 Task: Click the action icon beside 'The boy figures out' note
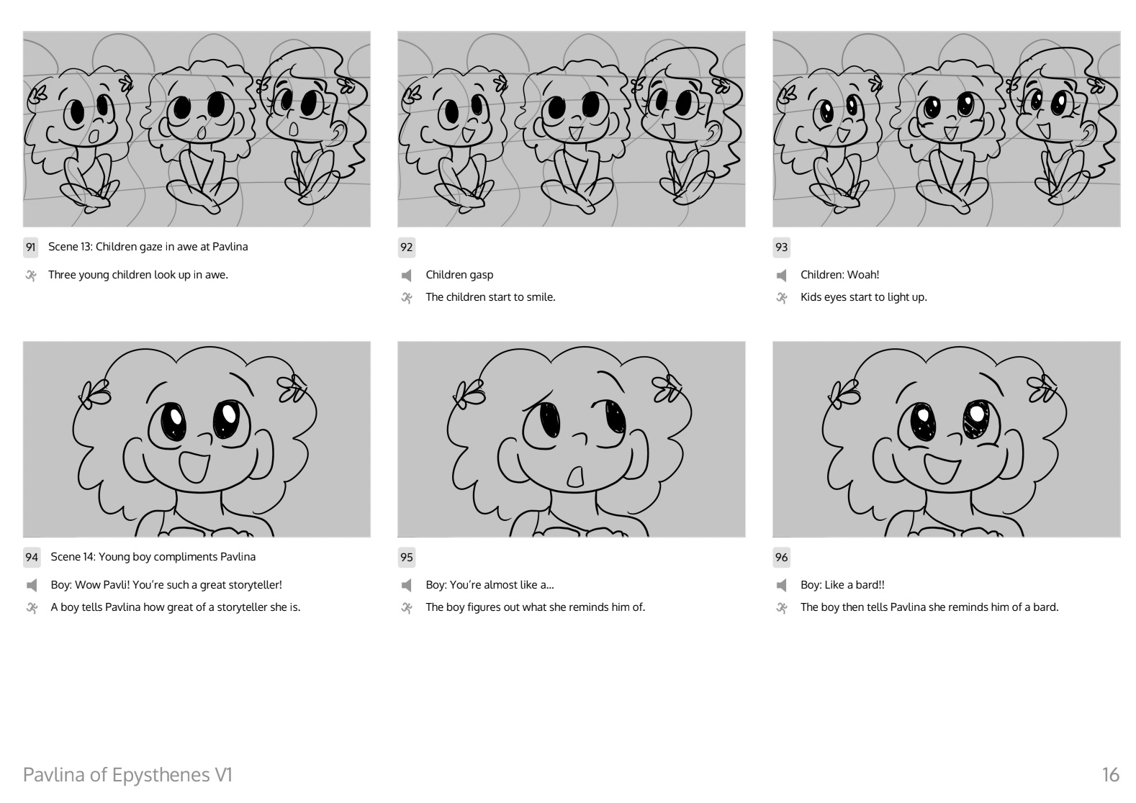(406, 607)
